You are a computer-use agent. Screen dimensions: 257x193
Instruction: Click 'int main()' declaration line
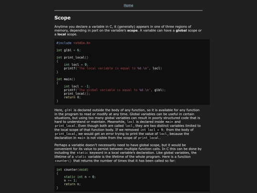(x=66, y=79)
